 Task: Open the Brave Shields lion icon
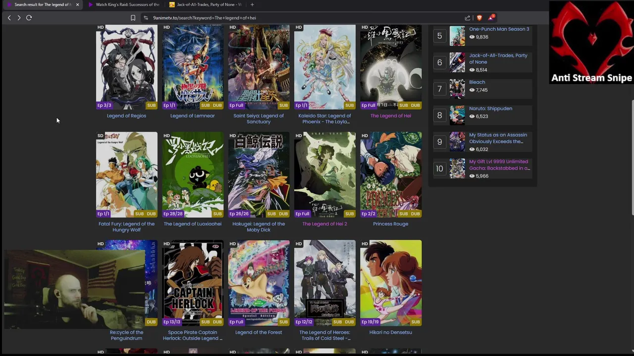[x=479, y=18]
